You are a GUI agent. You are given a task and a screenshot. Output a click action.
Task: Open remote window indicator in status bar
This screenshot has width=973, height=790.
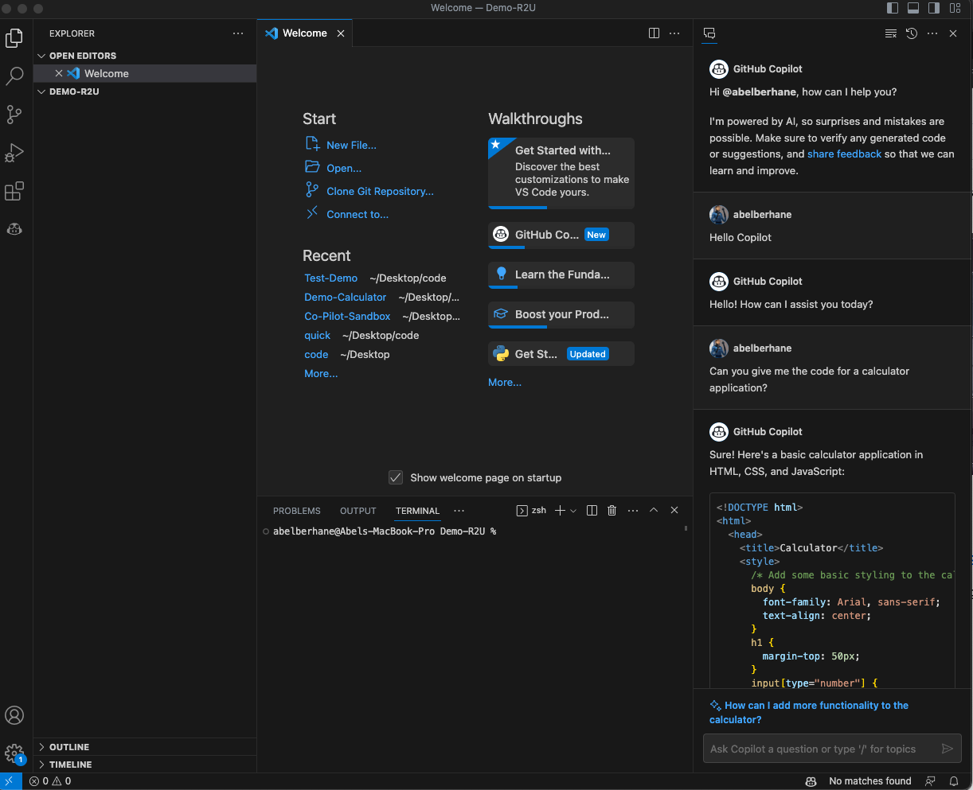[x=10, y=781]
